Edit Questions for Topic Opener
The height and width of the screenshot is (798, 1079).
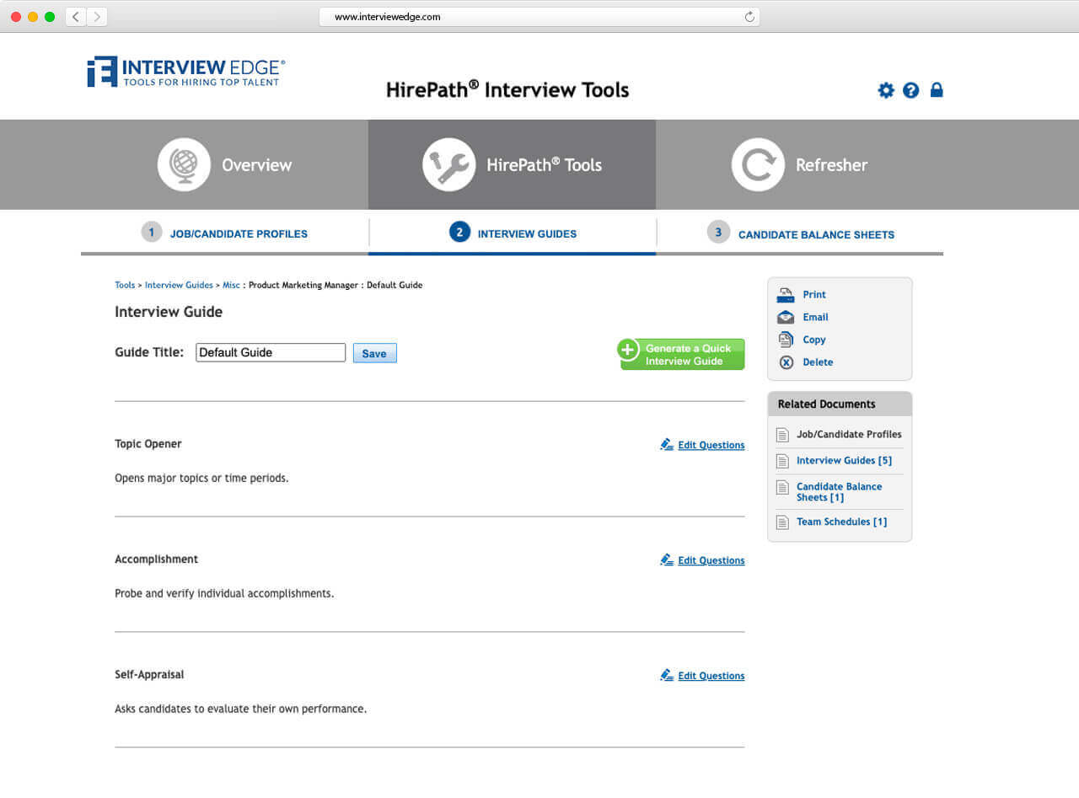pos(711,445)
